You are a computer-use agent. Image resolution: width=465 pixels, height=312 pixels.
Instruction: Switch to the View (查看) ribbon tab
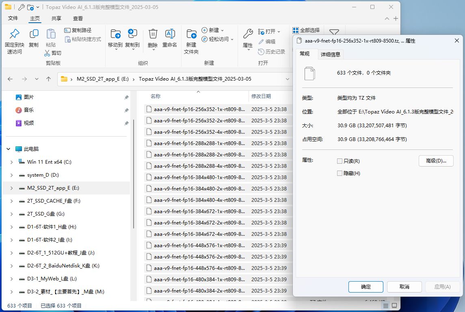78,18
